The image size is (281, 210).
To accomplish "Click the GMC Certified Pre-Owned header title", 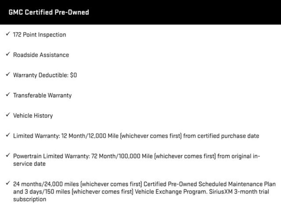I will [49, 12].
